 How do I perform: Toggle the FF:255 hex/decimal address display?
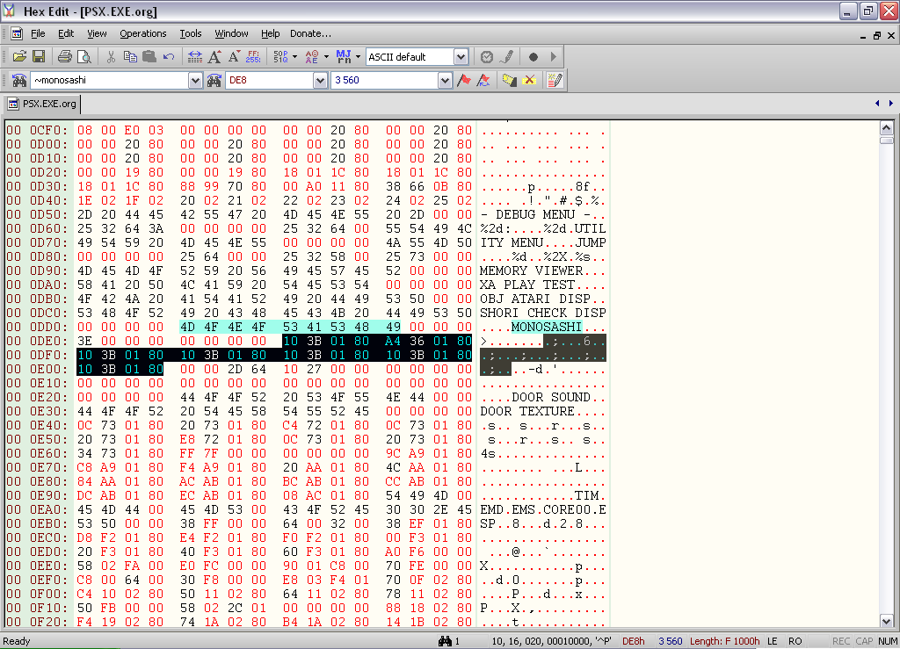click(253, 57)
